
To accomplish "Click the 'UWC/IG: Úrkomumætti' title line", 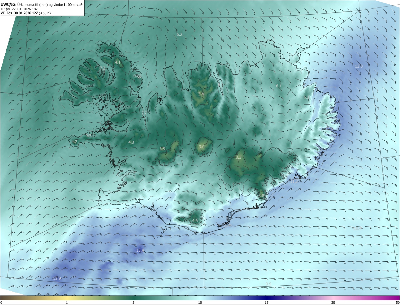I will (42, 4).
